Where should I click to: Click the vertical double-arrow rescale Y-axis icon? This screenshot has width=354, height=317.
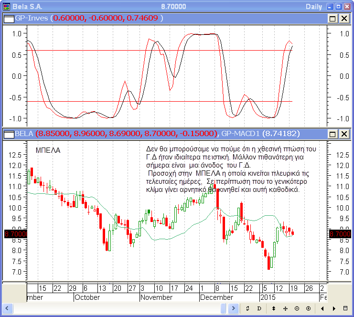tap(274, 308)
